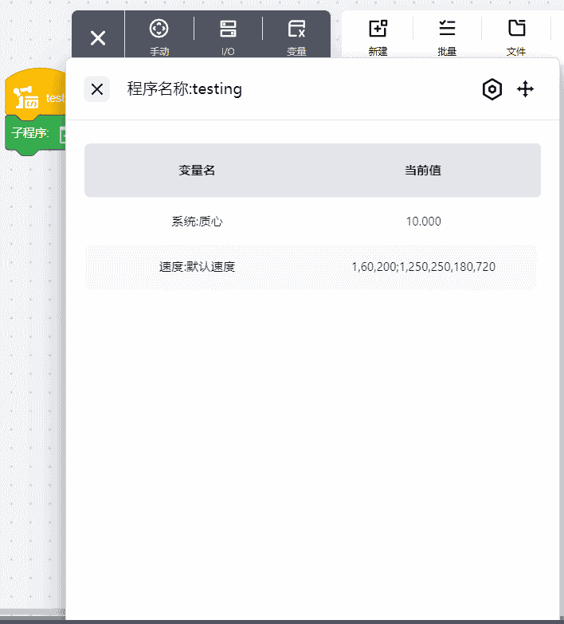Screen dimensions: 564x624
Task: Click the 当前值 column header
Action: 423,171
